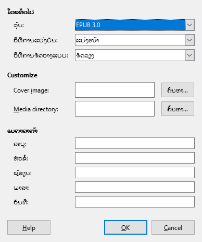The image size is (202, 242).
Task: Click the fourth metadata input field
Action: pyautogui.click(x=135, y=187)
